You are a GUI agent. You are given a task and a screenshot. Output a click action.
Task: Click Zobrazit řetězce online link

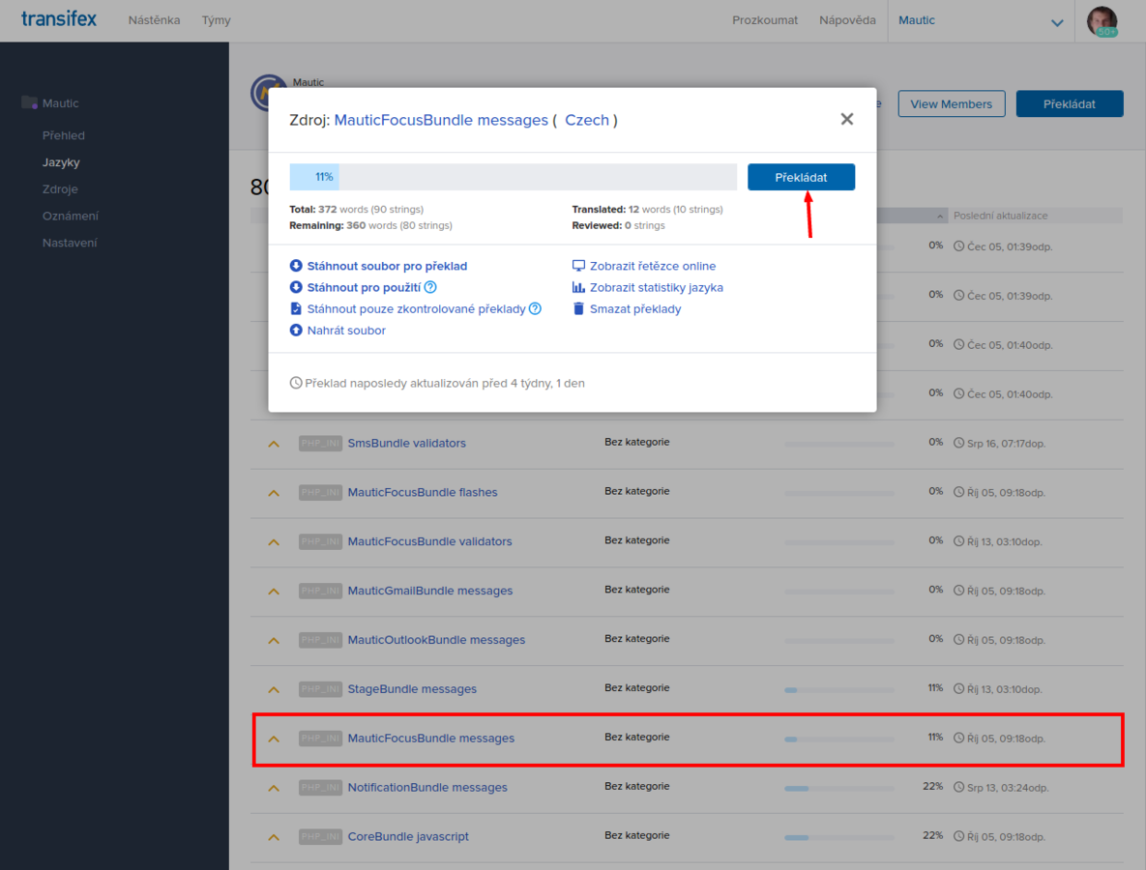pyautogui.click(x=653, y=266)
